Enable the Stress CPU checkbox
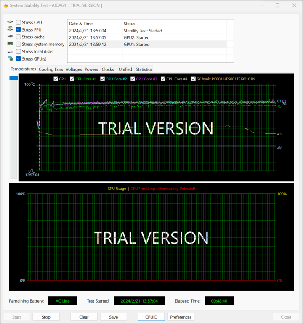303x324 pixels. pos(19,22)
